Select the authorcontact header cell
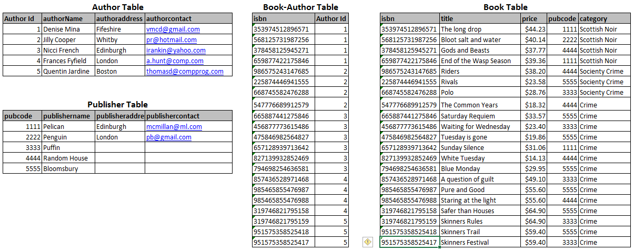Image resolution: width=634 pixels, height=250 pixels. click(x=188, y=18)
